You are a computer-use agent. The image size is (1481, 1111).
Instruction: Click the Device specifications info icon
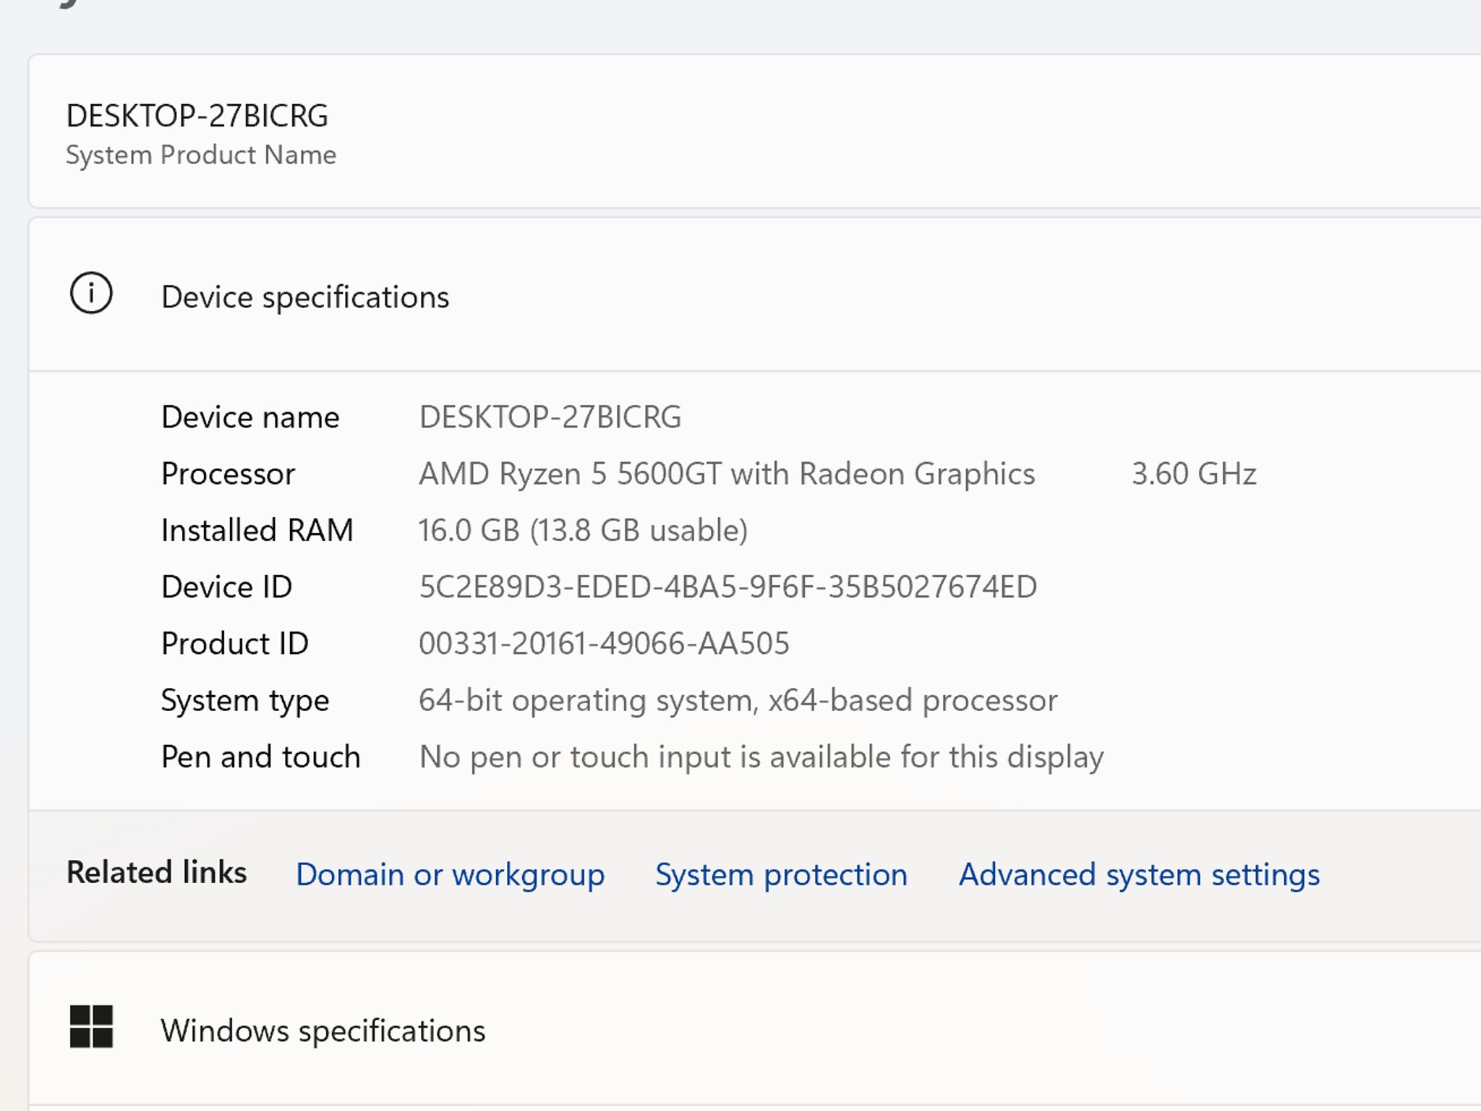coord(91,294)
